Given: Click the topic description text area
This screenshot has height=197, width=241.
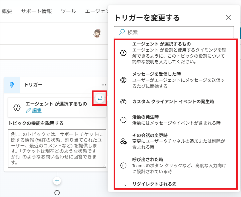Looking at the screenshot, I should 57,148.
